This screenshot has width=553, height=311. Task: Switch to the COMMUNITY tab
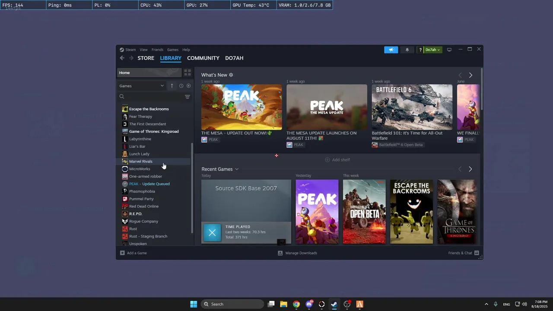click(203, 58)
